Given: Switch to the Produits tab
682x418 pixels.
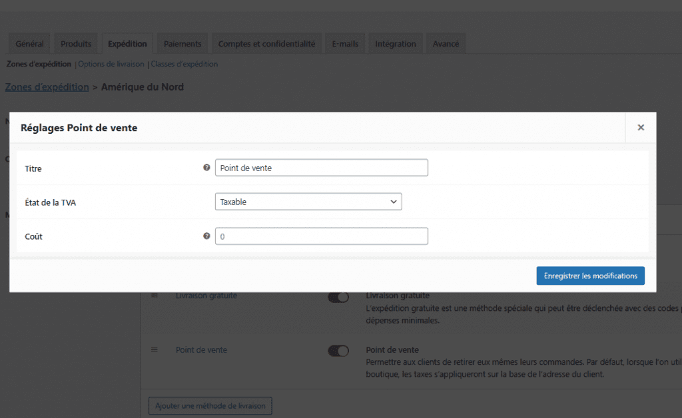Looking at the screenshot, I should coord(76,44).
